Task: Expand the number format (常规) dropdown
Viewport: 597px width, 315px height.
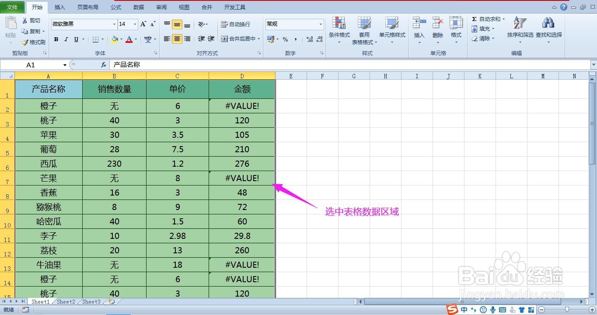Action: (320, 24)
